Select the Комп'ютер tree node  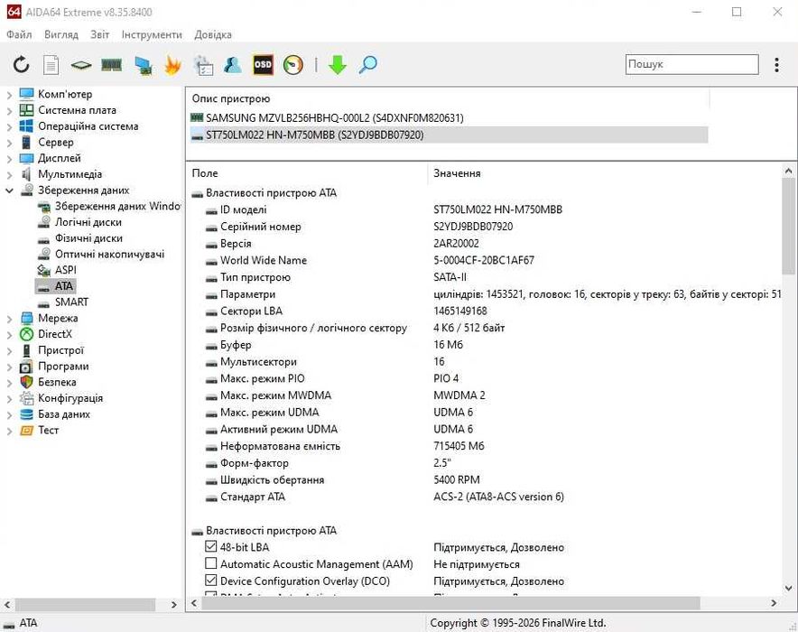[x=56, y=94]
